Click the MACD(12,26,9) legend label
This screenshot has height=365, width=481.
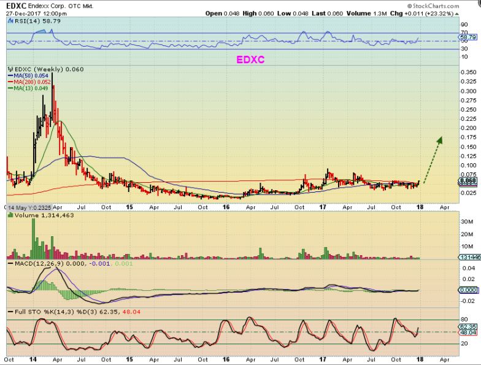coord(40,264)
